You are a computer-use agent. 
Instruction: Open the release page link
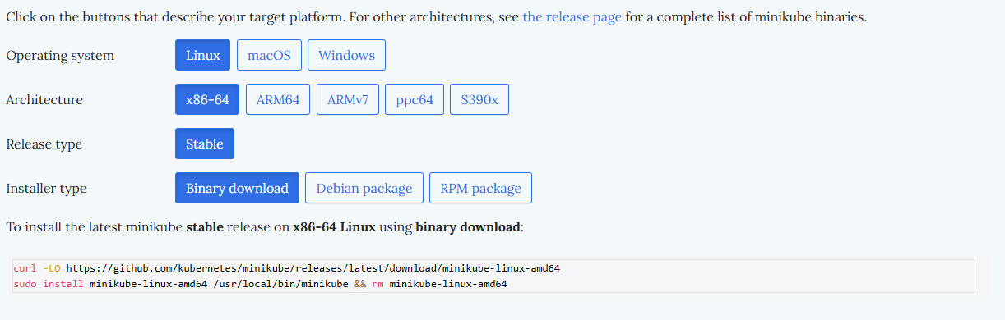click(572, 16)
